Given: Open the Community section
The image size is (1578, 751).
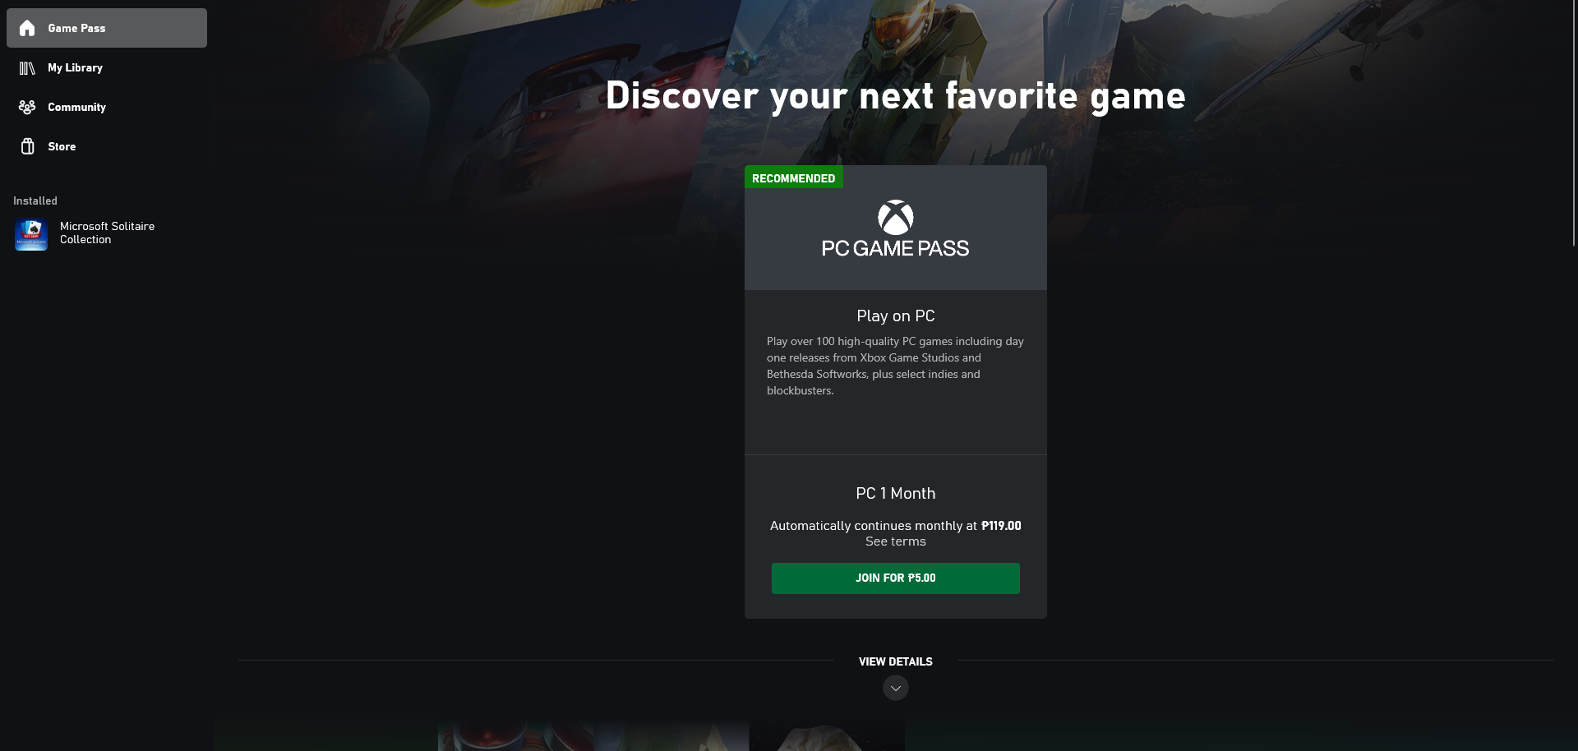Looking at the screenshot, I should (107, 107).
